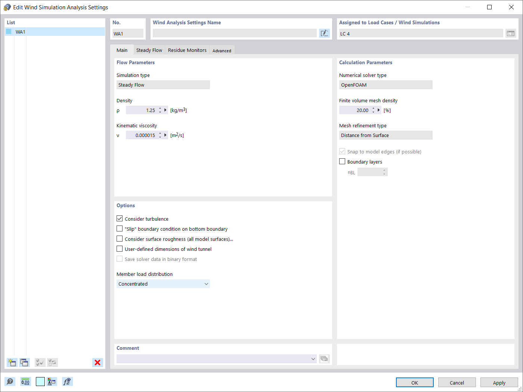523x392 pixels.
Task: Click the blue color square next to WA1
Action: click(x=9, y=32)
